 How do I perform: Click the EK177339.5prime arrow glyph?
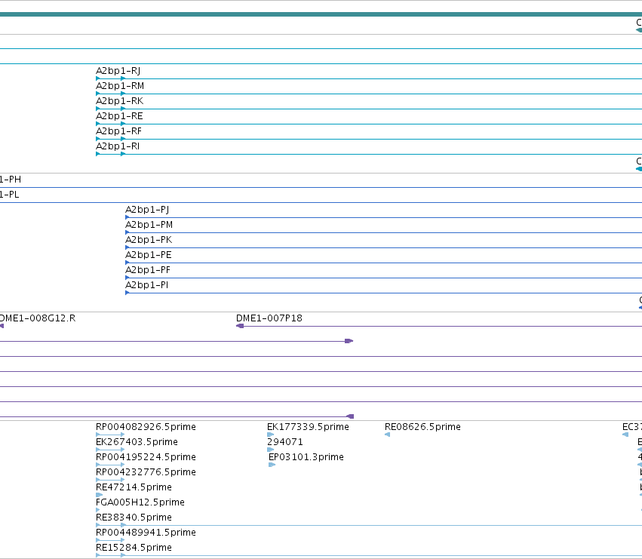coord(270,435)
